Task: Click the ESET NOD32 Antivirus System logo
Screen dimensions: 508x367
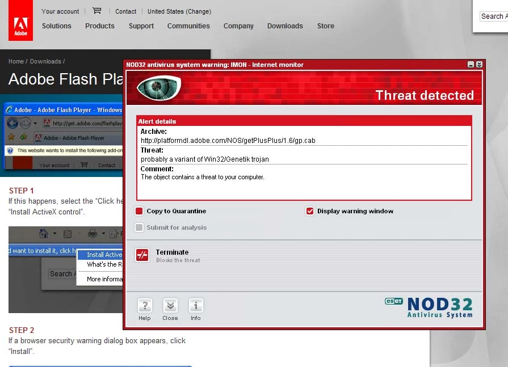Action: pyautogui.click(x=429, y=307)
